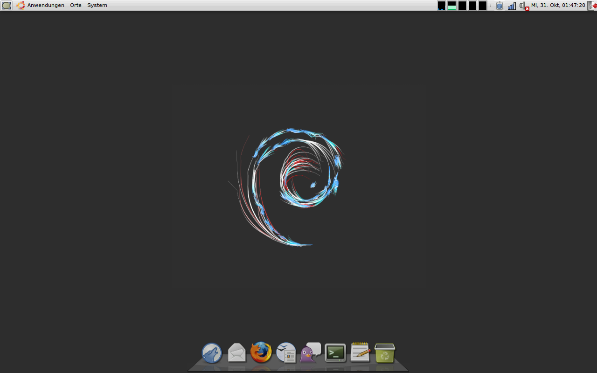Click the muted volume speaker icon
This screenshot has width=597, height=373.
(524, 6)
